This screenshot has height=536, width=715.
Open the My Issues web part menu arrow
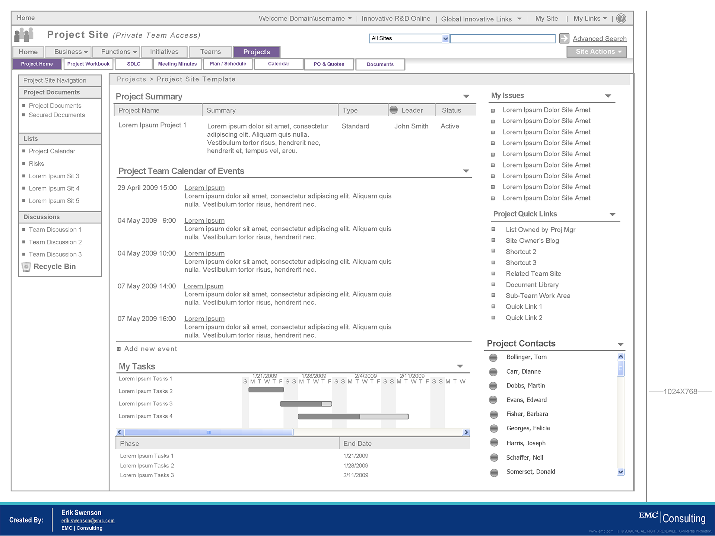(608, 96)
